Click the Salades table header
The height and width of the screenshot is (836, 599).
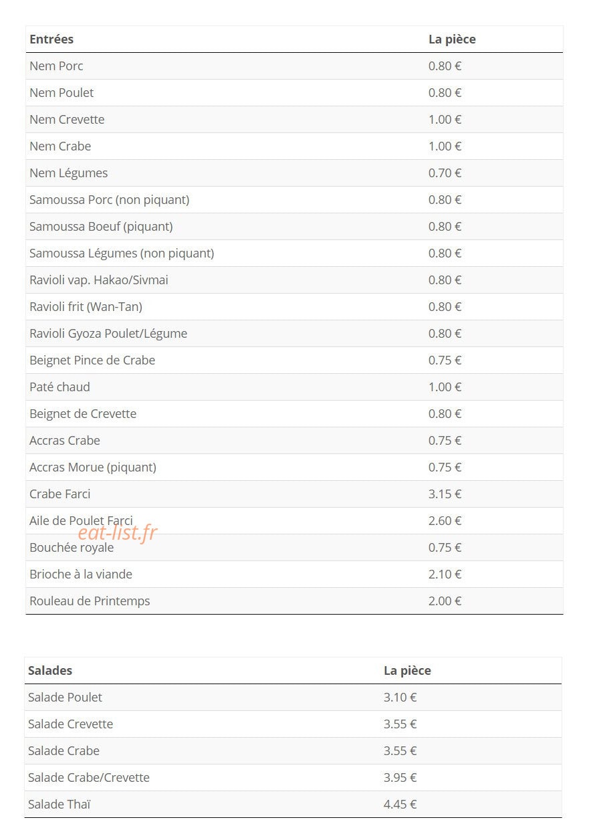[50, 671]
